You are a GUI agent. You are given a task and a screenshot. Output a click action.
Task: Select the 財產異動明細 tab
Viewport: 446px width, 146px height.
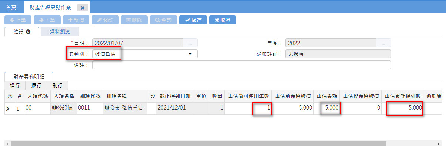pyautogui.click(x=28, y=76)
